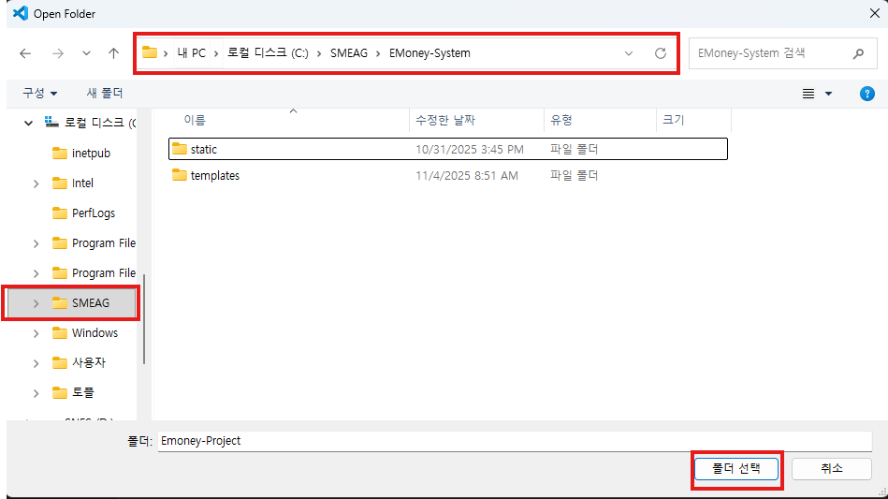
Task: Change view layout icon
Action: pos(808,94)
